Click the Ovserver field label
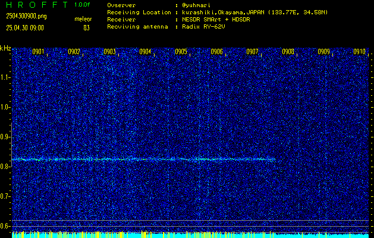 121,5
